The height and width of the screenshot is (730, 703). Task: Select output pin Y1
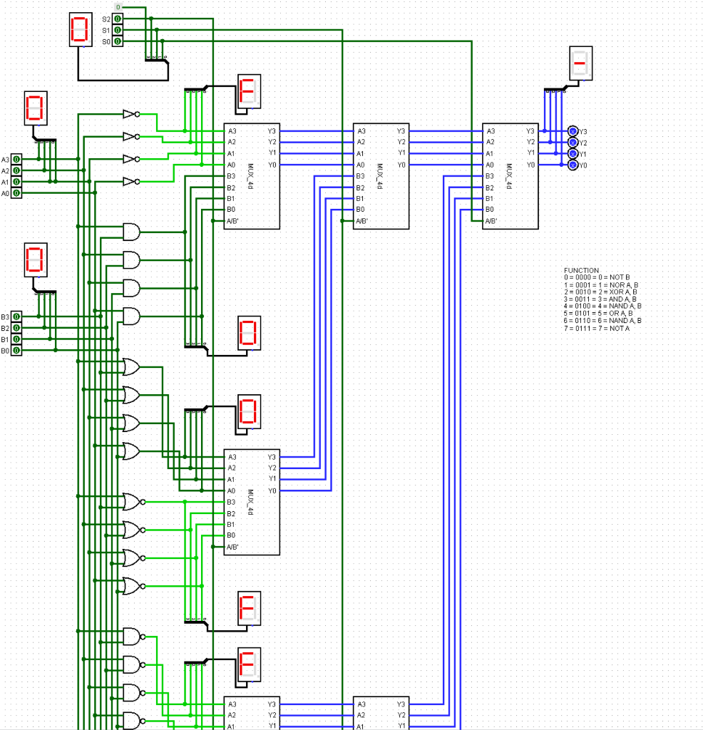(x=573, y=154)
